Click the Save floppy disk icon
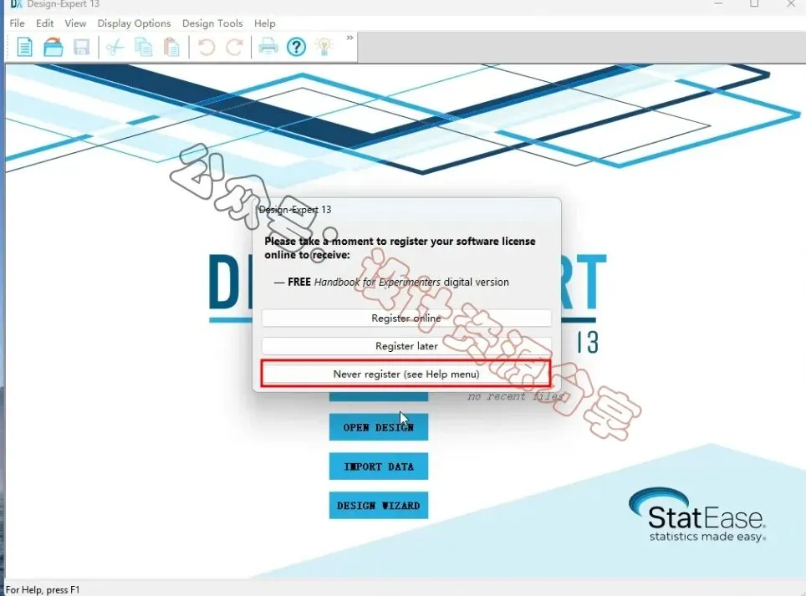This screenshot has width=806, height=596. pos(82,48)
